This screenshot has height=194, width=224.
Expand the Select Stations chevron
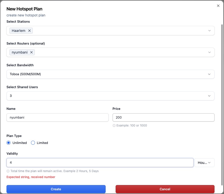[x=209, y=31]
